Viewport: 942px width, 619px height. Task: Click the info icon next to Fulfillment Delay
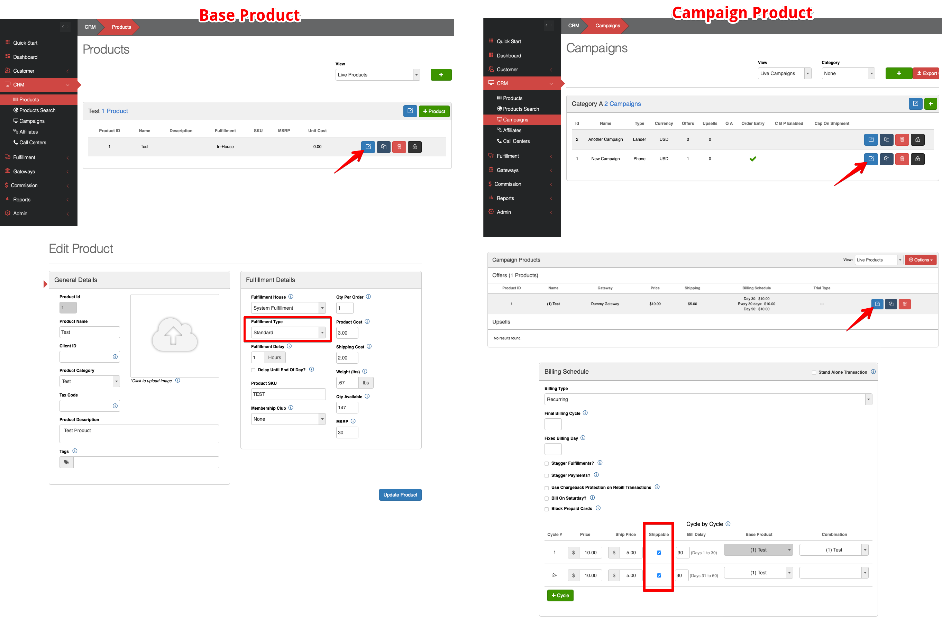289,346
